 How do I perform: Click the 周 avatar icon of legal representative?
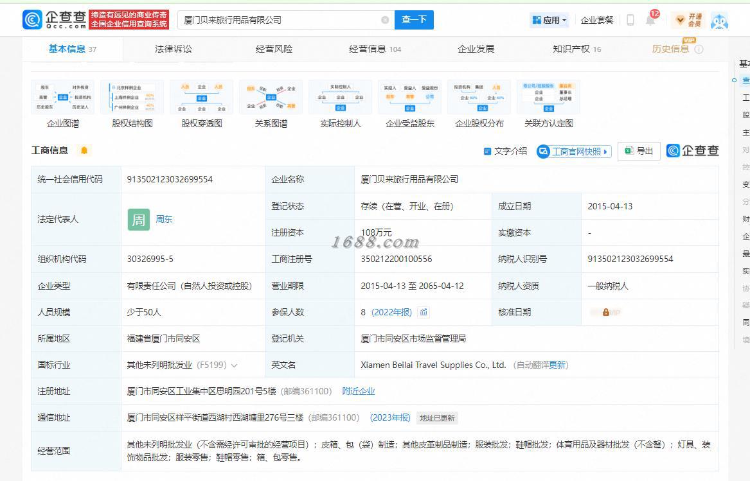[x=139, y=220]
